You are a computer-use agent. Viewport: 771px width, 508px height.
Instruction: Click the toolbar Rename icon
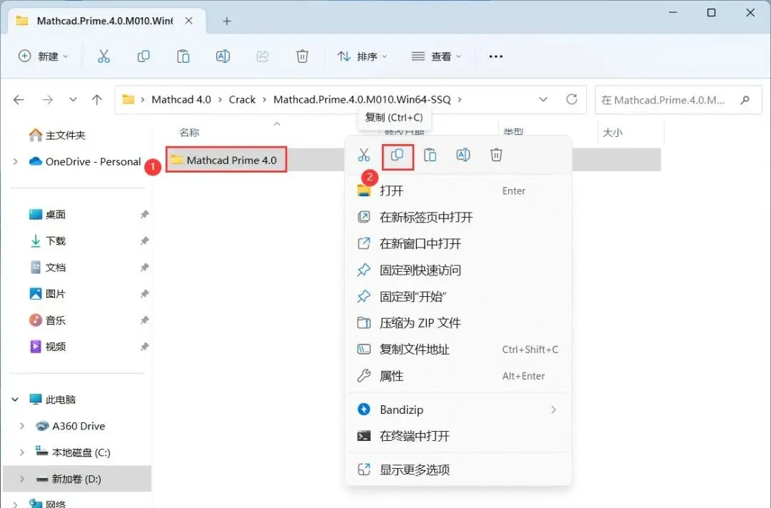tap(223, 56)
